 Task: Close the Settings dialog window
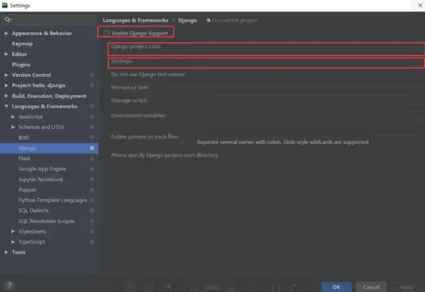click(420, 5)
